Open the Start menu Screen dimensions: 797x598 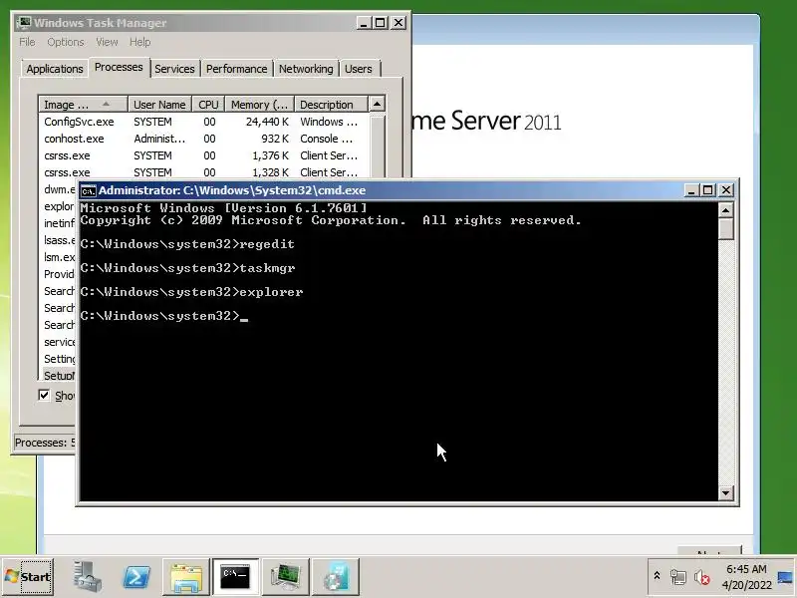(28, 577)
